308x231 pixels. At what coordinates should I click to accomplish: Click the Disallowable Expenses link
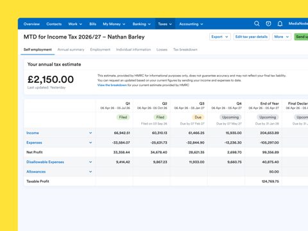tap(45, 162)
